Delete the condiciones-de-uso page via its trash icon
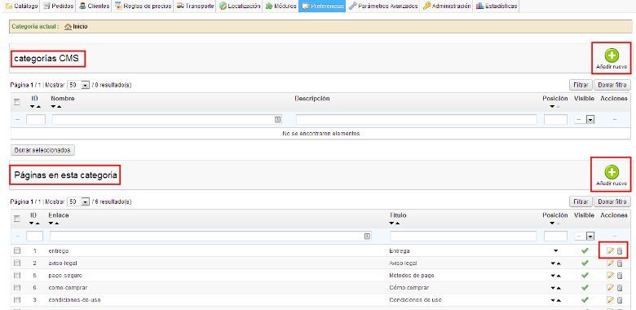Screen dimensions: 636x310 point(620,300)
